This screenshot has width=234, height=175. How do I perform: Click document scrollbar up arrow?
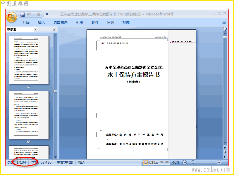(225, 34)
